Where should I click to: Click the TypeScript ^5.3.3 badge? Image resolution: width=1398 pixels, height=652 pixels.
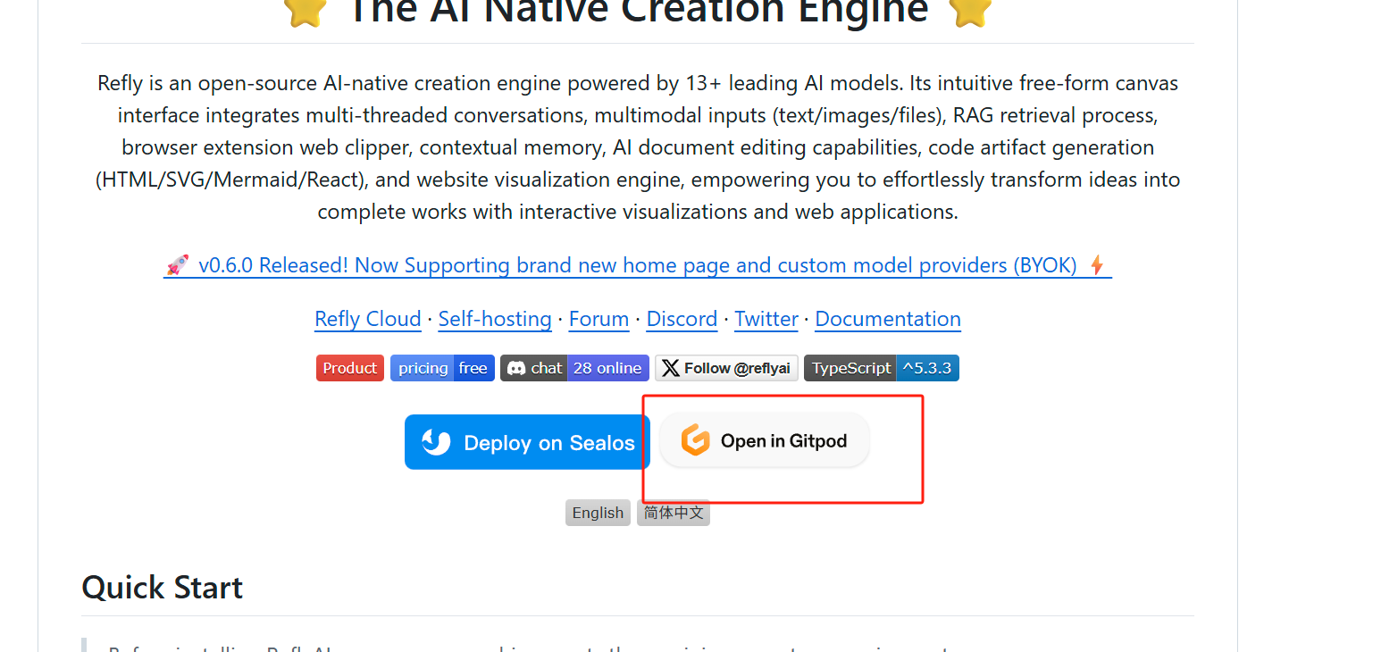(881, 368)
